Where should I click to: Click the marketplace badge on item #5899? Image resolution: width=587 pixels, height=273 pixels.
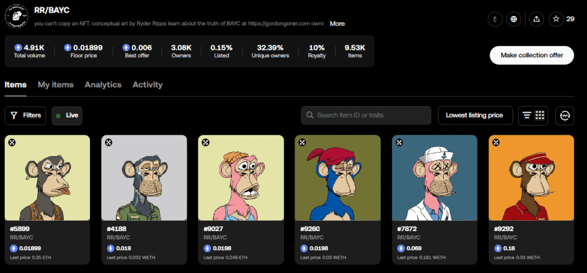point(12,142)
